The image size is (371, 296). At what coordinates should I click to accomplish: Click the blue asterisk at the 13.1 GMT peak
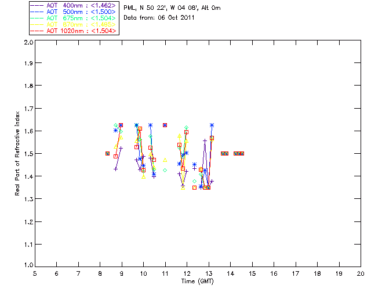coord(212,125)
